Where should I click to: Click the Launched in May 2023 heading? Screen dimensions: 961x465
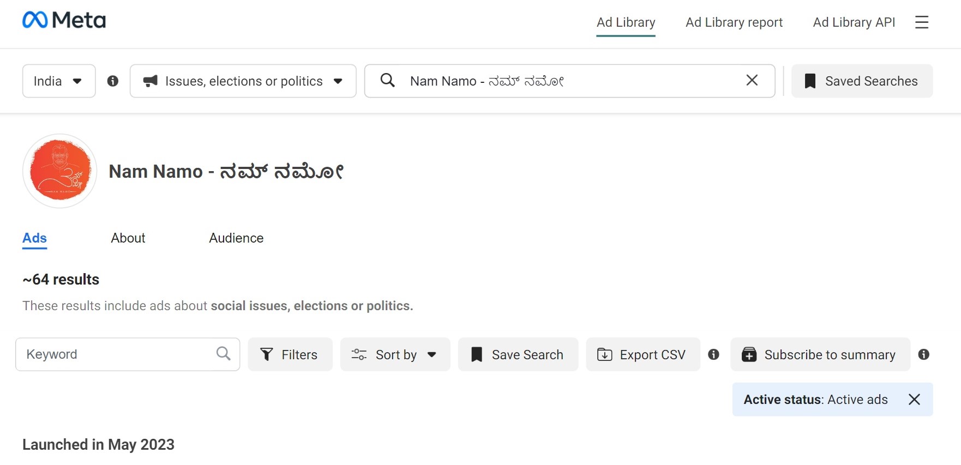point(99,445)
